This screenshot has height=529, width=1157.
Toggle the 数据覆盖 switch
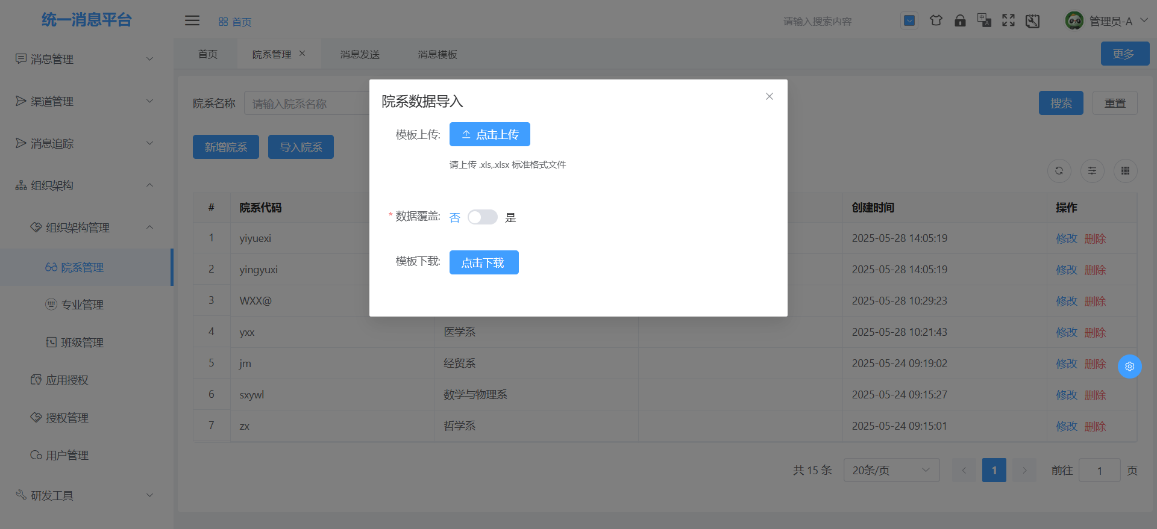coord(482,217)
